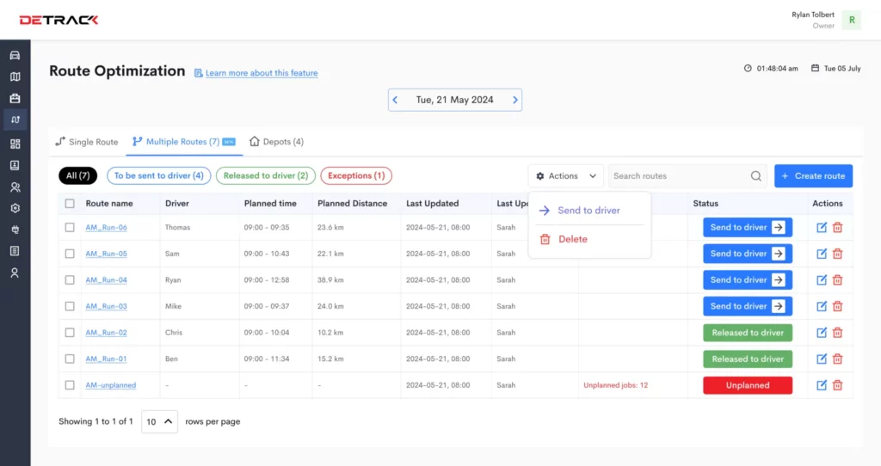Open the integrations plug icon in sidebar
Image resolution: width=881 pixels, height=466 pixels.
coord(15,230)
